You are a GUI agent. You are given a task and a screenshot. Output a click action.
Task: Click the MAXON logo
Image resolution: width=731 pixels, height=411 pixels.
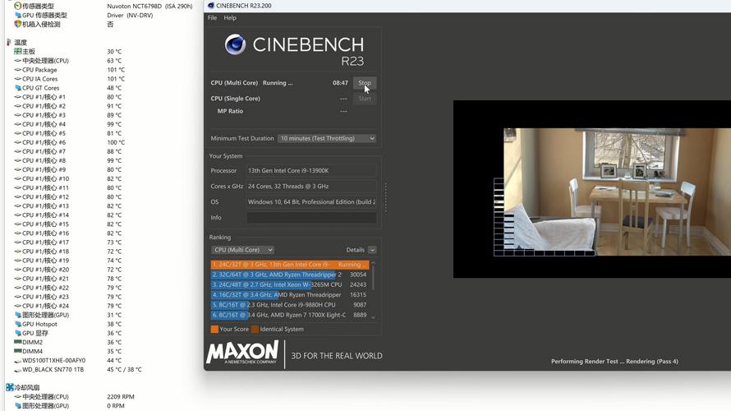click(x=242, y=353)
